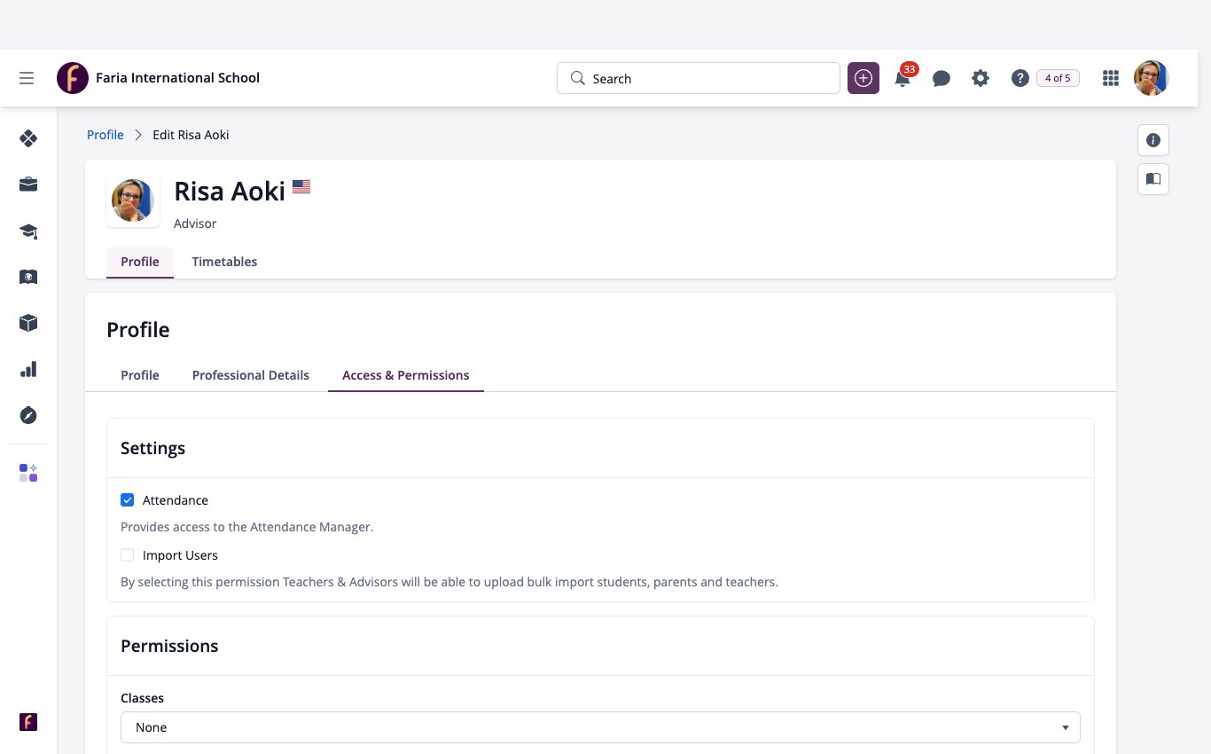The height and width of the screenshot is (754, 1211).
Task: Open the apps grid launcher
Action: click(x=1111, y=78)
